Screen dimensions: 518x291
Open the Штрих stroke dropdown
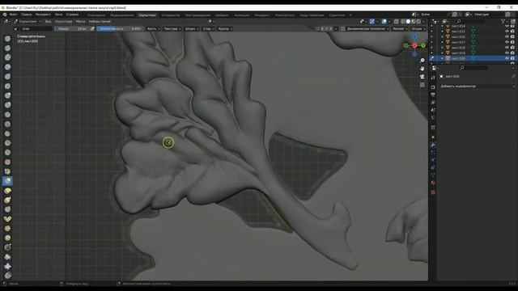click(x=192, y=29)
